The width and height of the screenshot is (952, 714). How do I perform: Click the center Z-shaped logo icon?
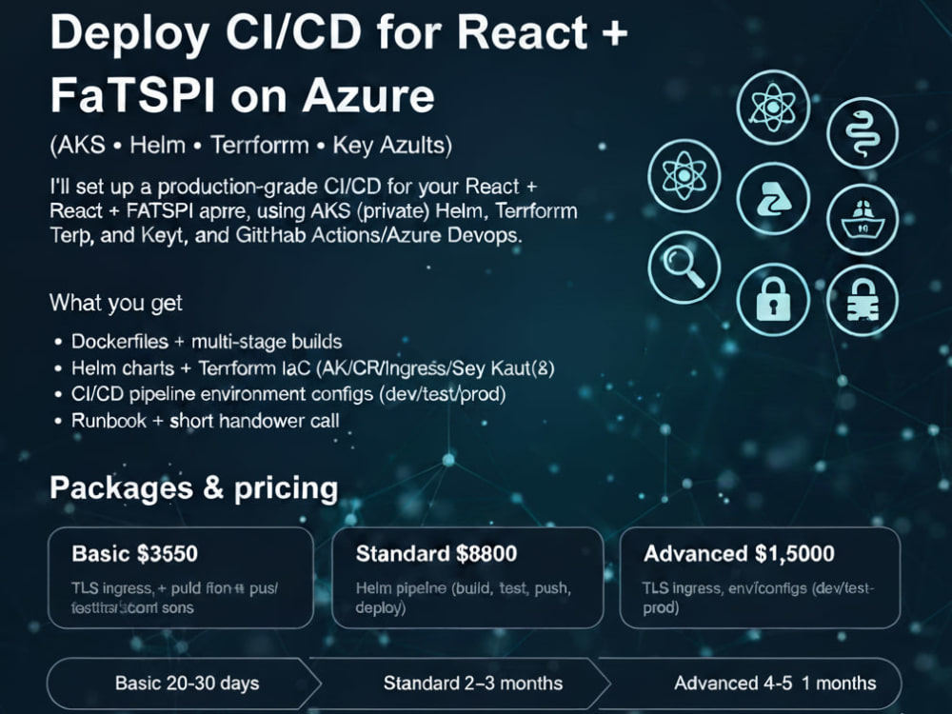773,199
